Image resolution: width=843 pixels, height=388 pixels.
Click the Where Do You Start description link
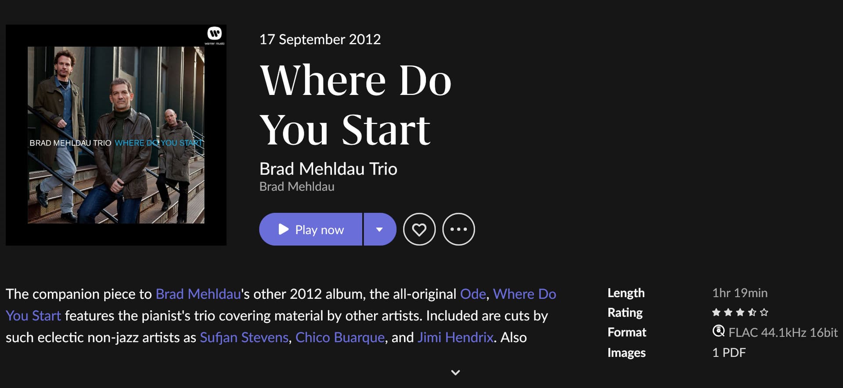coord(524,294)
